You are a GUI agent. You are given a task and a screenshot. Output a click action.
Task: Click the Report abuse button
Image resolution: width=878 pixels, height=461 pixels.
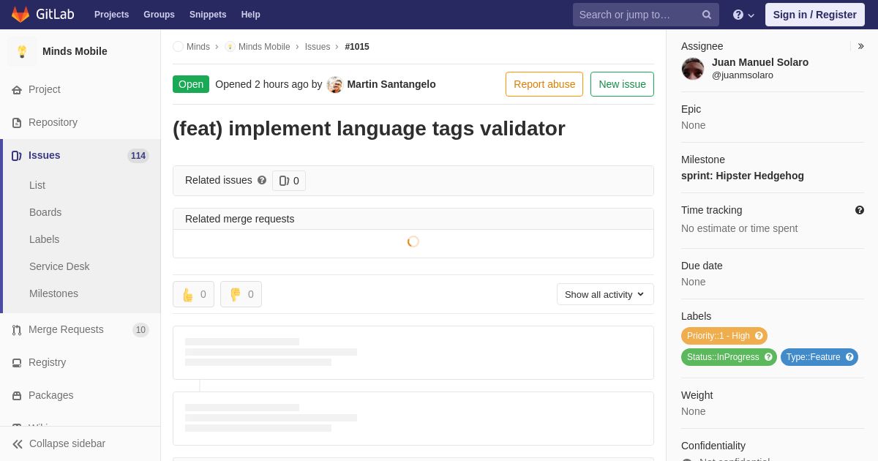[544, 84]
